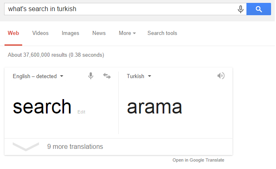The height and width of the screenshot is (169, 276).
Task: Open the More menu dropdown
Action: tap(127, 33)
